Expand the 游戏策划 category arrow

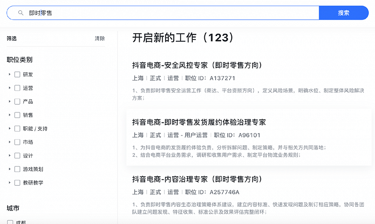tap(9, 169)
